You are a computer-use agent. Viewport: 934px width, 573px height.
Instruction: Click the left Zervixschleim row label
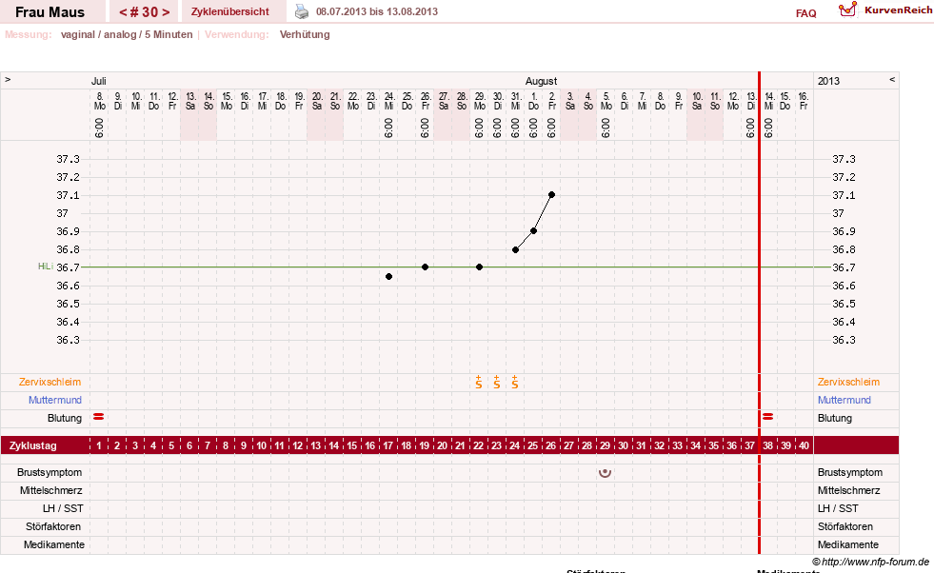coord(50,383)
